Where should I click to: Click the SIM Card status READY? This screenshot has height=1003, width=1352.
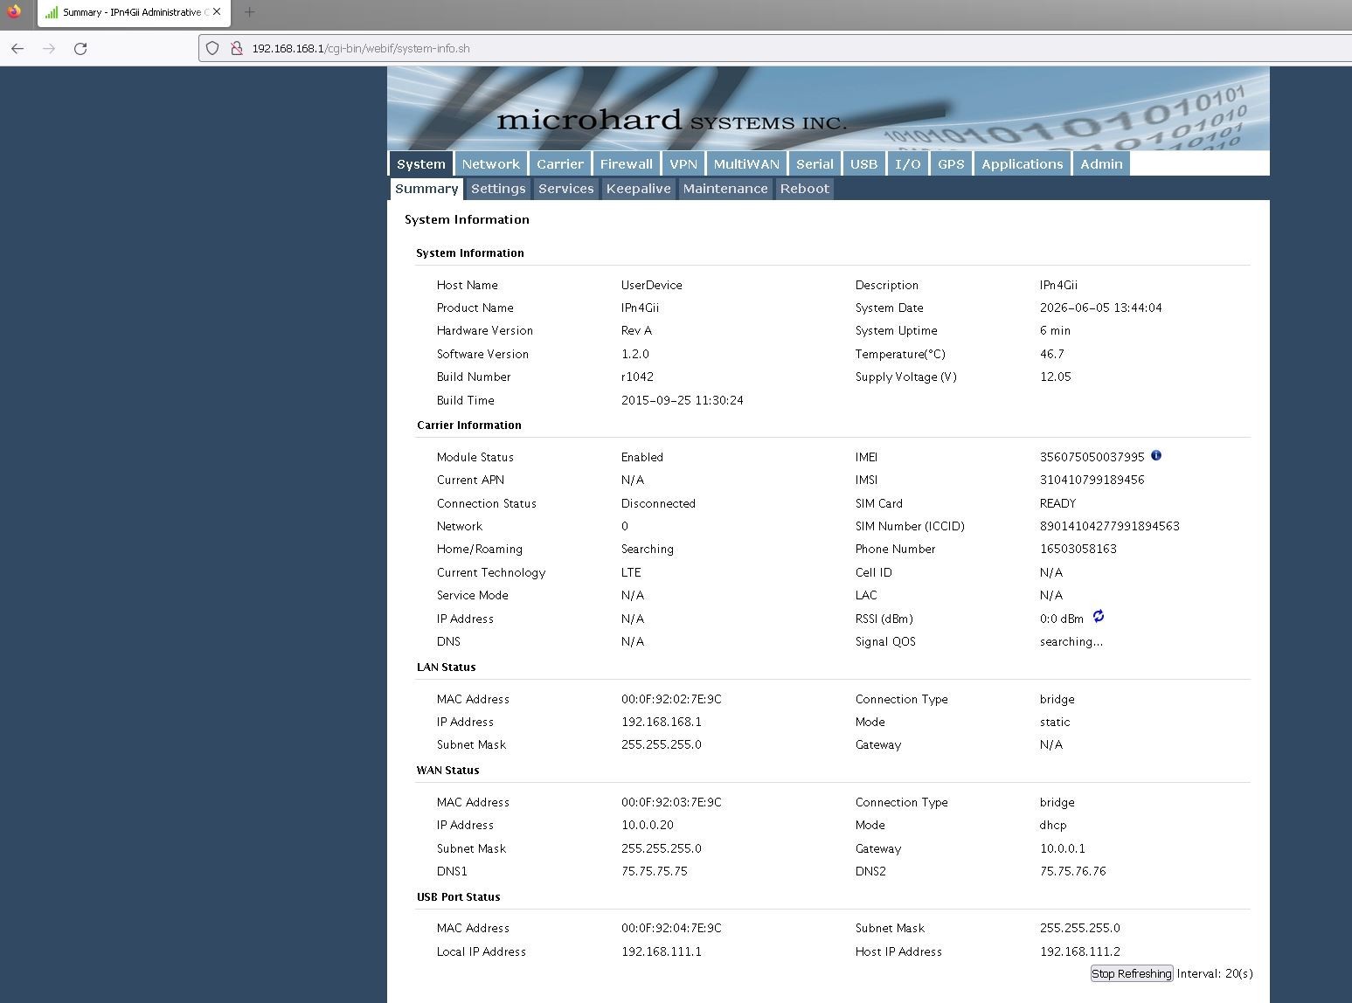1058,503
